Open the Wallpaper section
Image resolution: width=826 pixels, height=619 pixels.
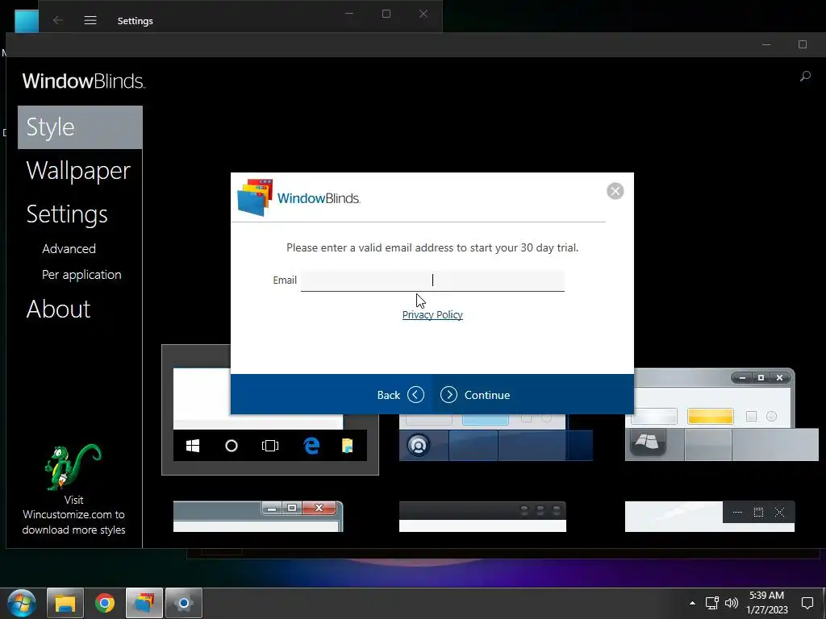pos(78,171)
